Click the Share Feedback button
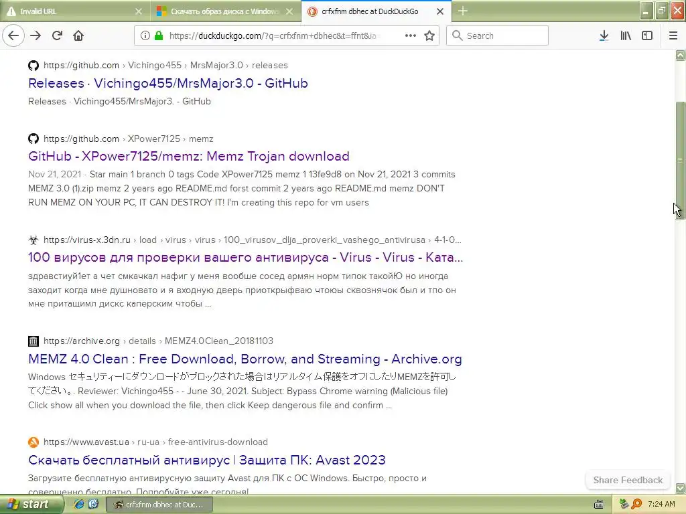The image size is (686, 514). [x=628, y=480]
